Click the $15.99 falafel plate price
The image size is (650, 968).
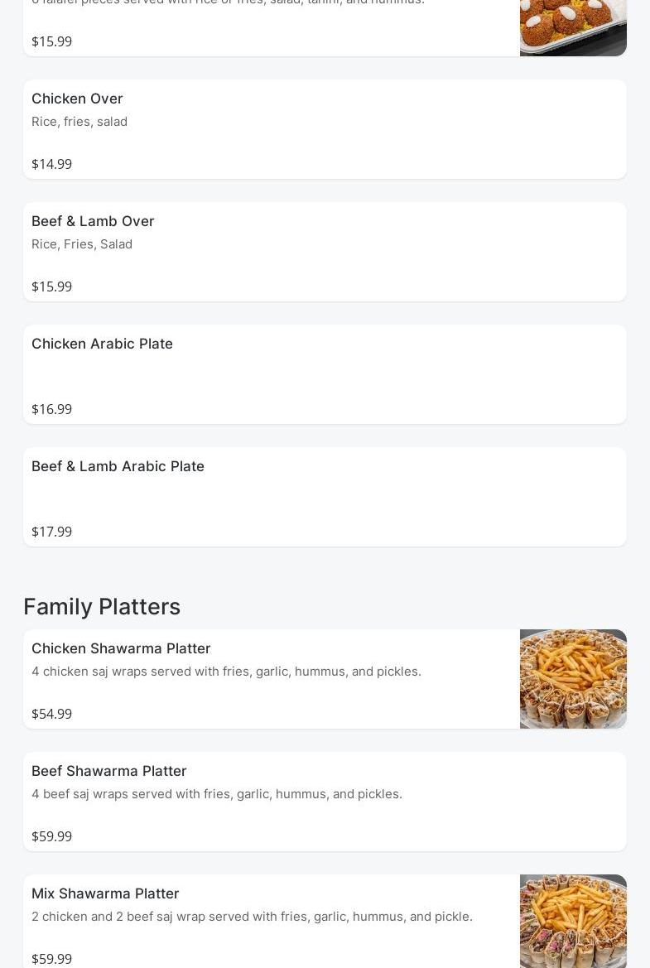tap(52, 42)
